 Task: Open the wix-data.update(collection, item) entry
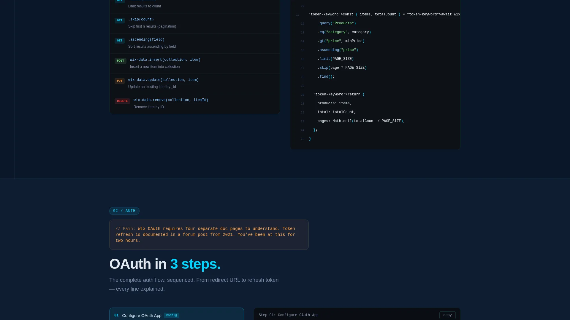click(195, 84)
